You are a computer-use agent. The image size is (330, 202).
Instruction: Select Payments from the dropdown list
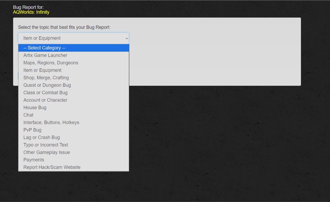coord(73,160)
